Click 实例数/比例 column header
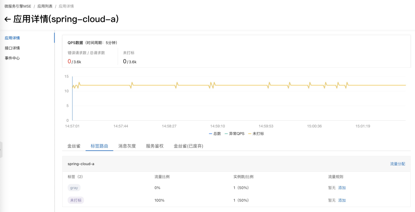Screen dimensions: 415x212 click(243, 177)
